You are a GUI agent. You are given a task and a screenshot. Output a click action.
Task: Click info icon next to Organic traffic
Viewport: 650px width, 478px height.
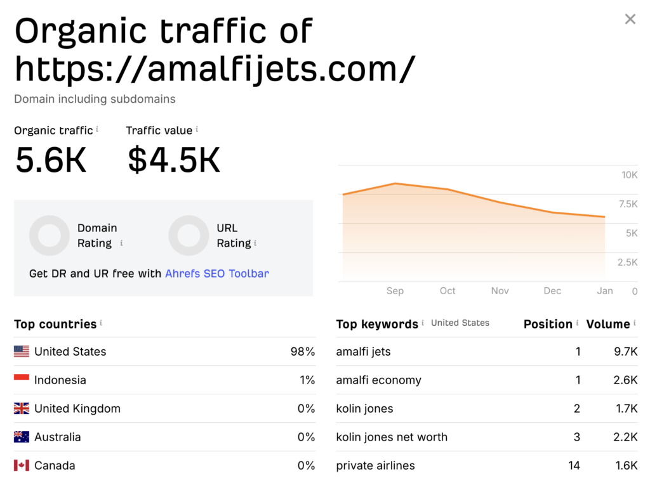point(97,129)
